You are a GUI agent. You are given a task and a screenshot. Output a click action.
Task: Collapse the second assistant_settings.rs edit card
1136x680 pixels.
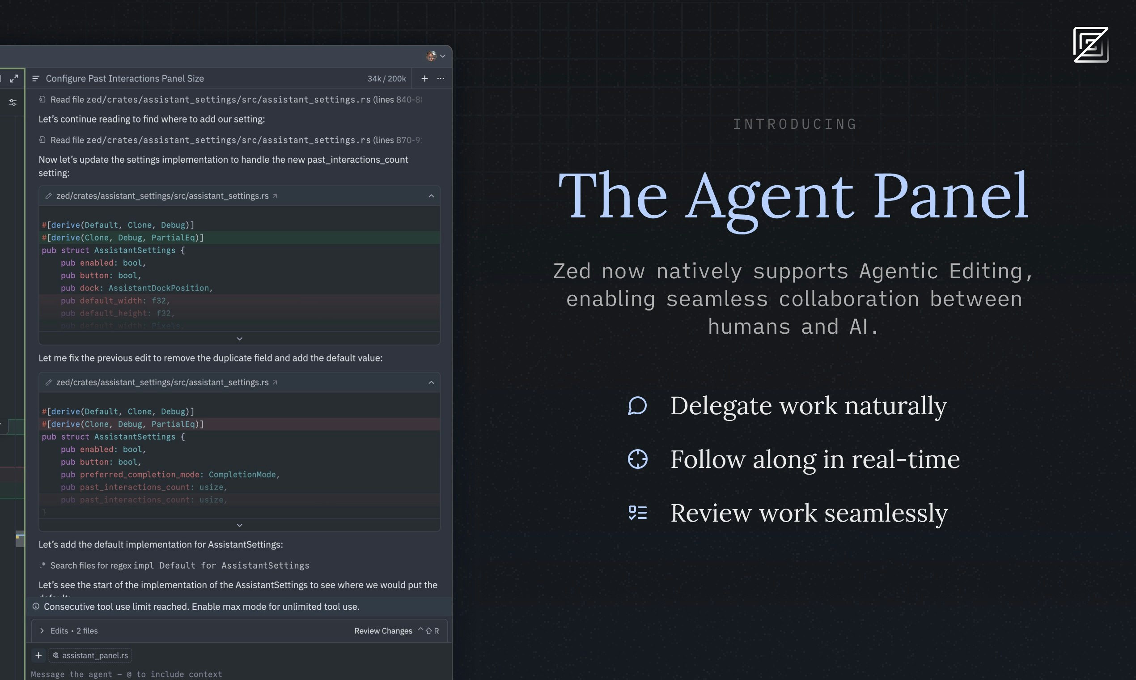(431, 382)
